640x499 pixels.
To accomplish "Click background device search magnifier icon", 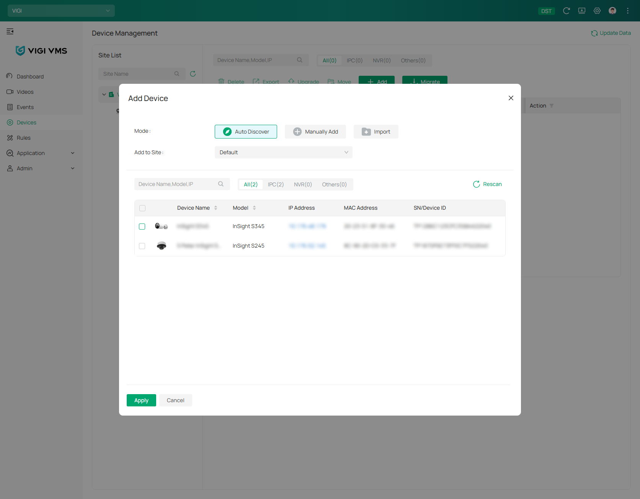I will pyautogui.click(x=300, y=60).
